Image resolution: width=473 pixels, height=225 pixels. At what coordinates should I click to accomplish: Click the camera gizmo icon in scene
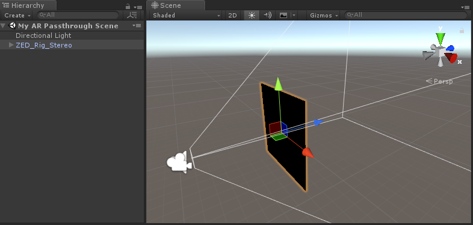179,162
